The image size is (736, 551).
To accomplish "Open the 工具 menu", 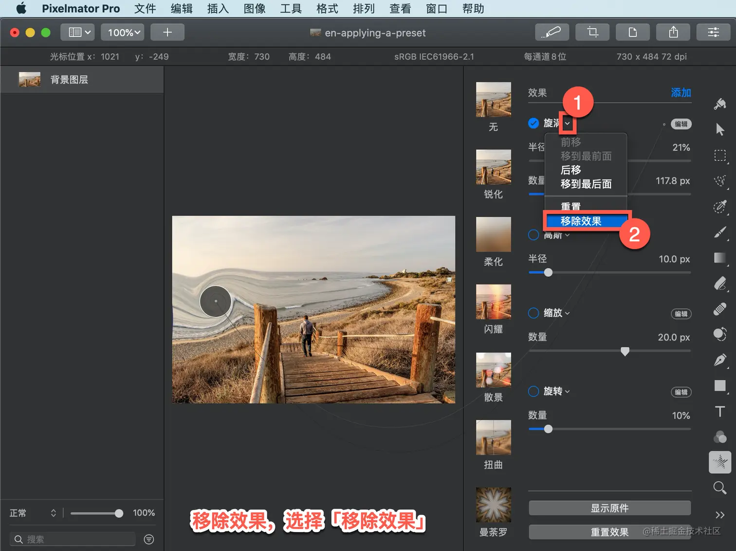I will pos(291,8).
